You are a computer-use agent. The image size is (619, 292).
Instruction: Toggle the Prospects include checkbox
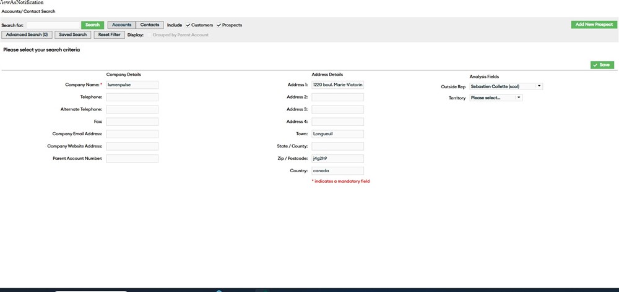coord(219,25)
